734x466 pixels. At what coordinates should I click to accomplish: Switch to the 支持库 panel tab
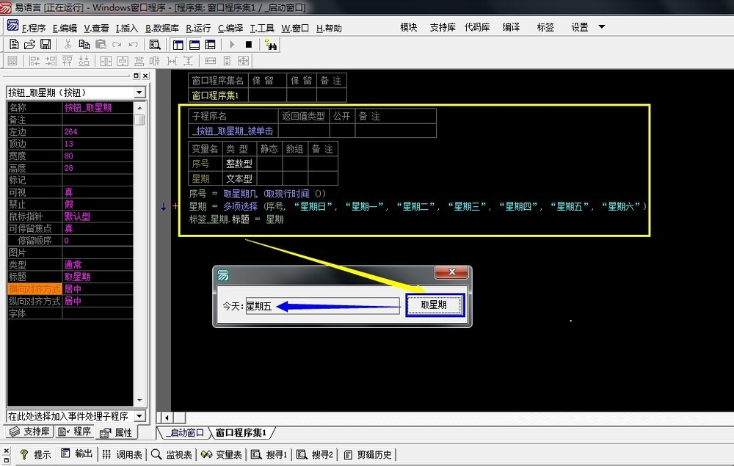coord(30,432)
